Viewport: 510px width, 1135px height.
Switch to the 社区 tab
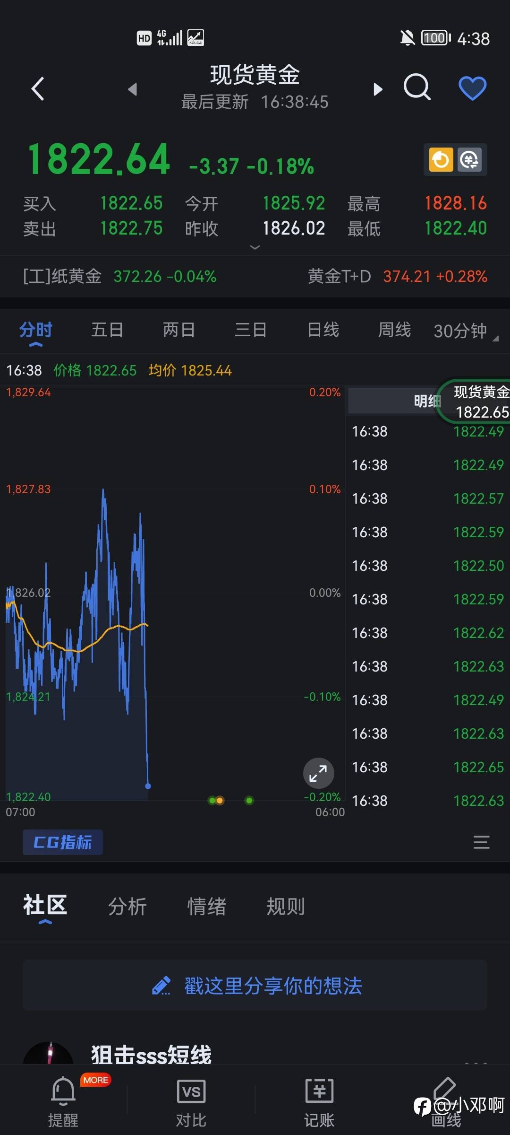coord(45,906)
